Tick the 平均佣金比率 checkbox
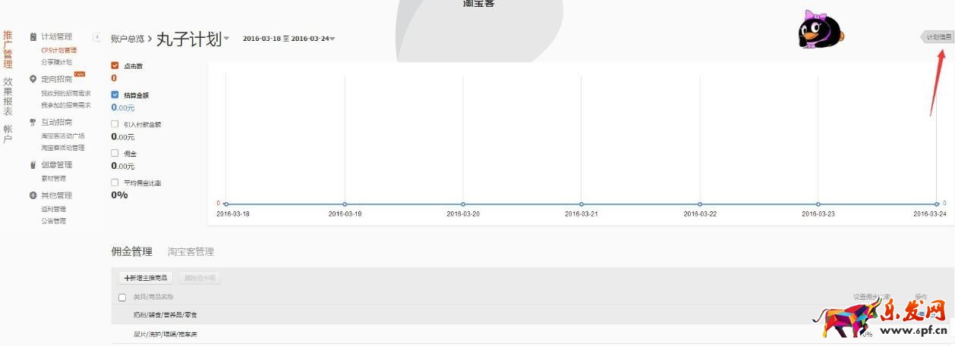This screenshot has height=346, width=955. tap(115, 182)
